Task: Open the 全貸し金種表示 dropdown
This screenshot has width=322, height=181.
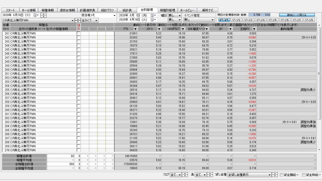Action: (269, 175)
